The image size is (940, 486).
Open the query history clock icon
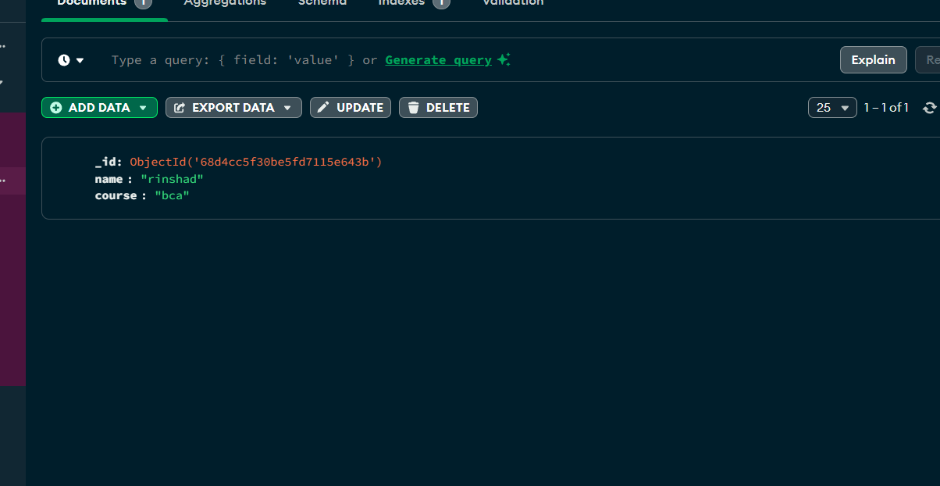(63, 59)
